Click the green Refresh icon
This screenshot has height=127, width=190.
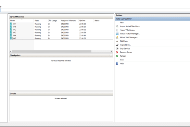click(x=117, y=56)
